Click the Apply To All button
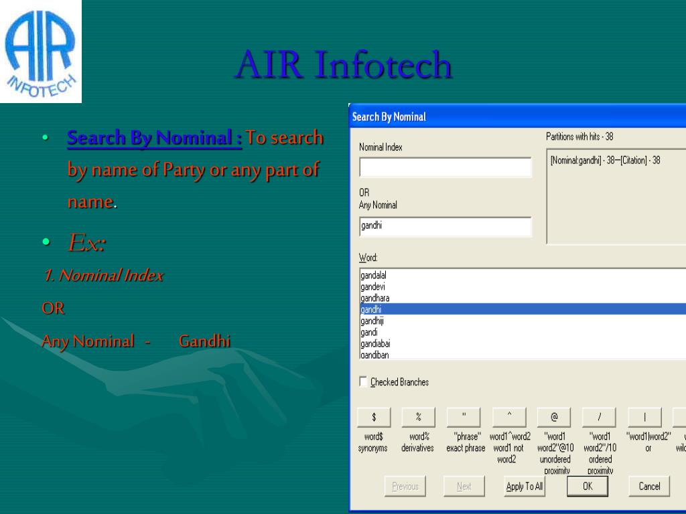The image size is (686, 514). pos(524,486)
